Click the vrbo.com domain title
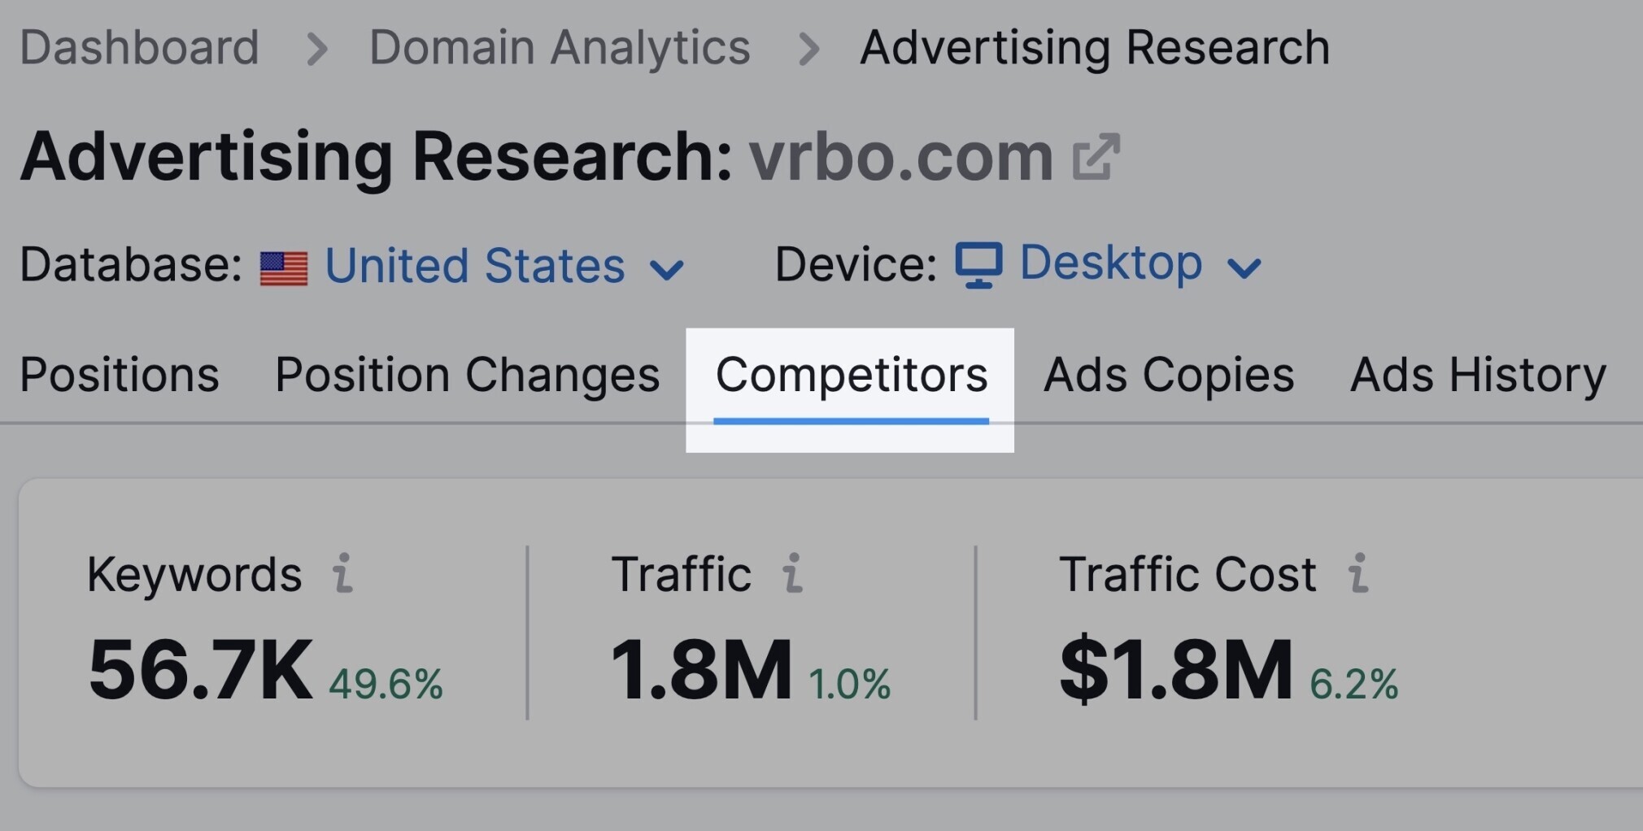Screen dimensions: 1643x831 pyautogui.click(x=901, y=156)
